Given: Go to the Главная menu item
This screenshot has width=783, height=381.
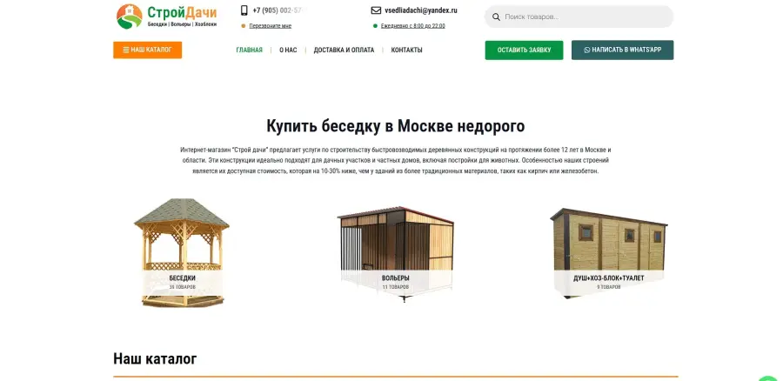Looking at the screenshot, I should pos(249,50).
